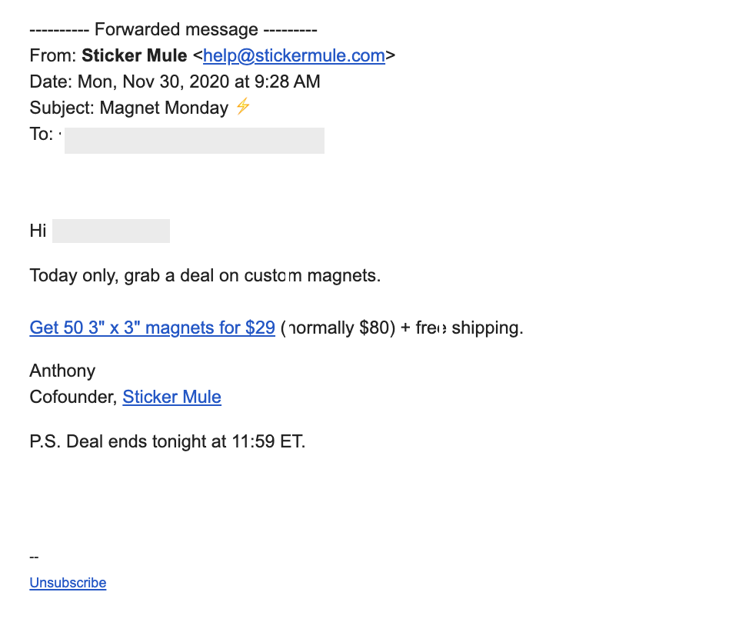
Task: Click the subject text Magnet Monday
Action: pos(164,108)
